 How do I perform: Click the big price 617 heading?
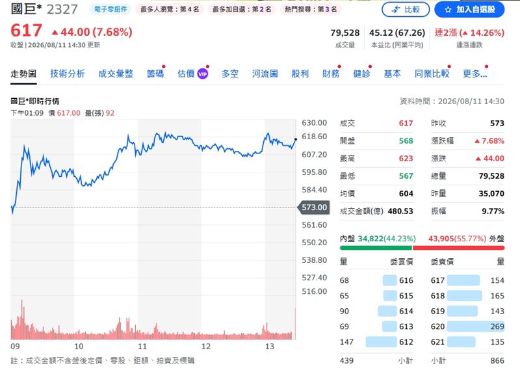pyautogui.click(x=26, y=31)
